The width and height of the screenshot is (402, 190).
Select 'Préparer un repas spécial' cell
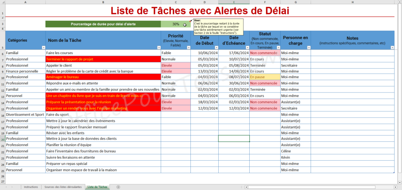point(103,163)
